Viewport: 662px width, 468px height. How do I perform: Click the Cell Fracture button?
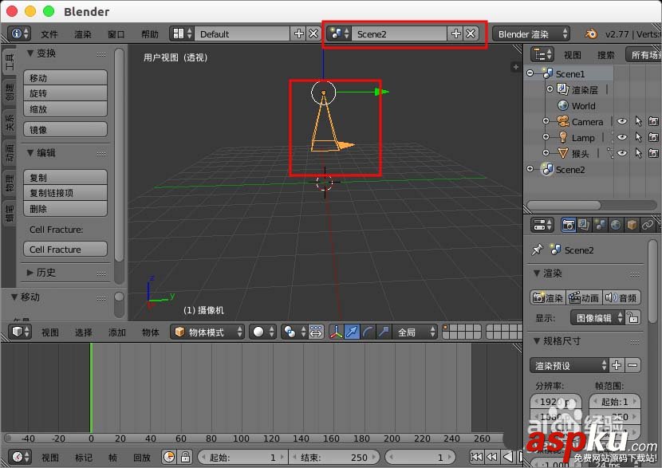(65, 249)
